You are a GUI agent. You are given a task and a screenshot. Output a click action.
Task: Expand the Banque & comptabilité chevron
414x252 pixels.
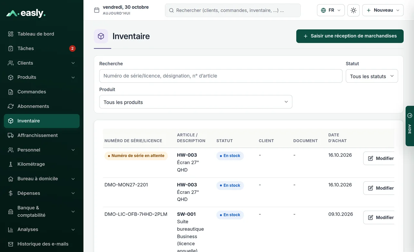coord(73,212)
